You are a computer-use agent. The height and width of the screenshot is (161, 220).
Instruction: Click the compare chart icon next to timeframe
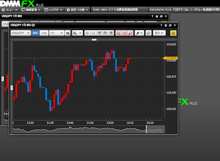67,33
